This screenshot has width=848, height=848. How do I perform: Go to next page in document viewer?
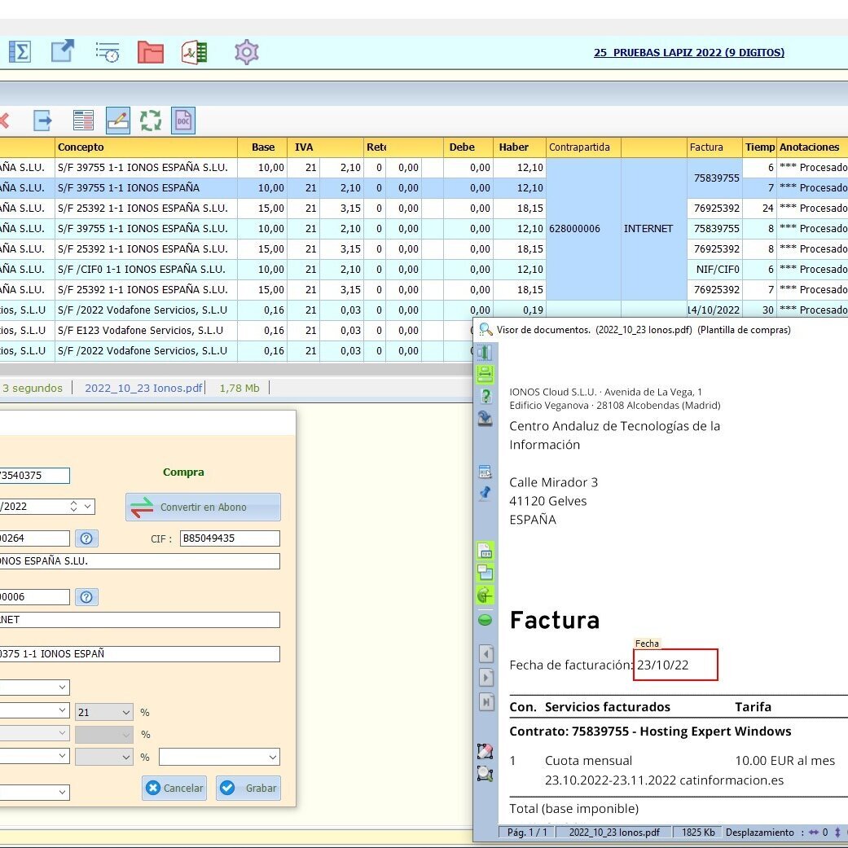(486, 678)
